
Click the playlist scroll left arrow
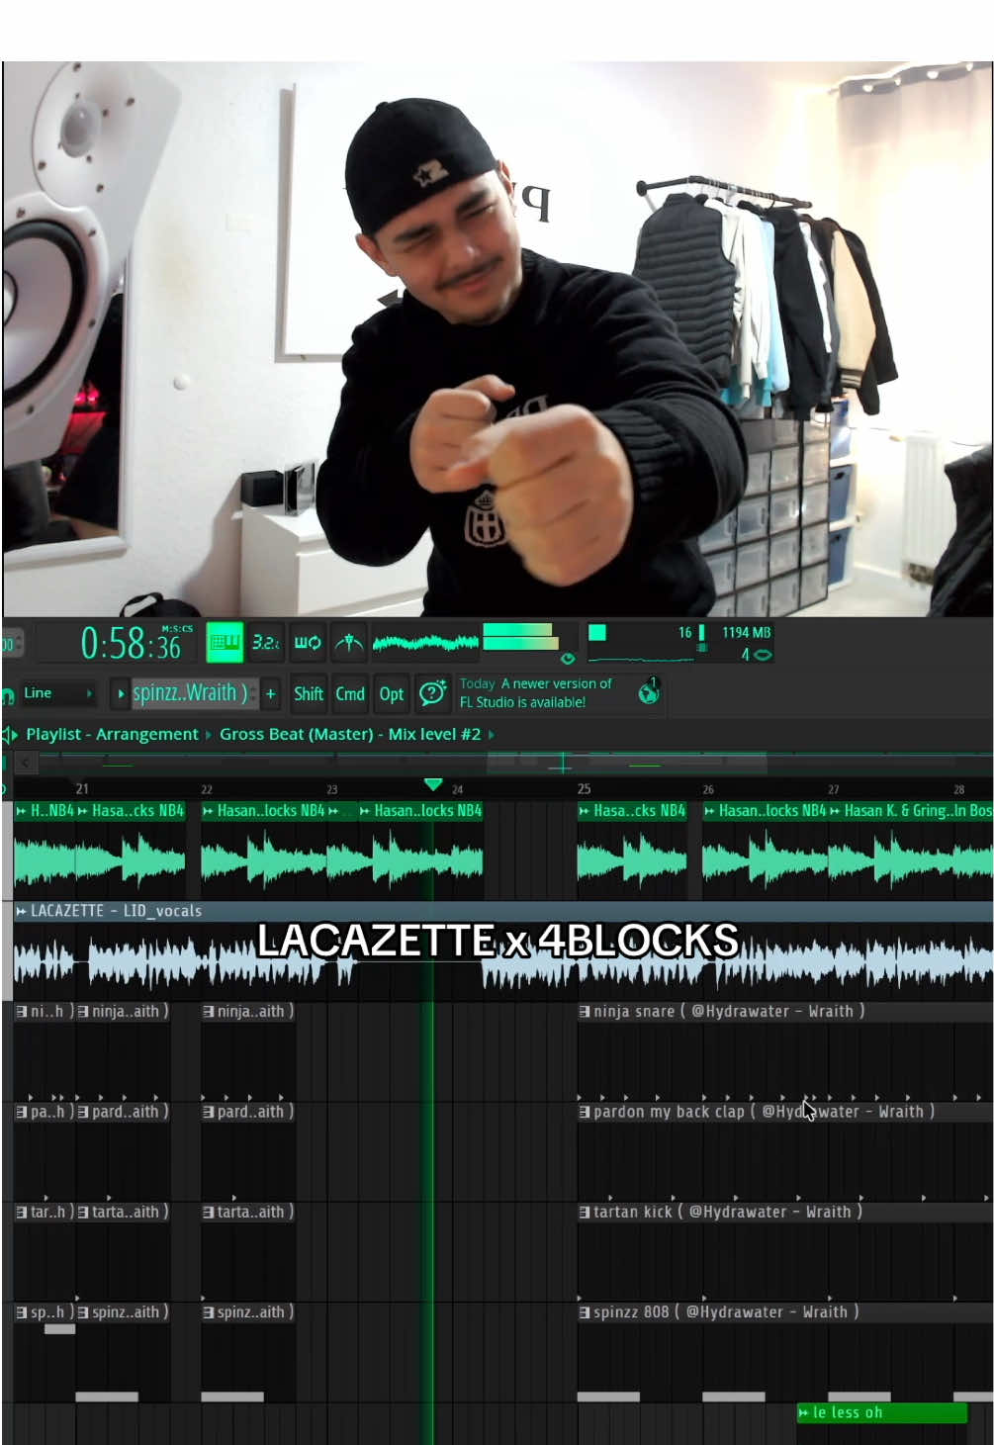click(25, 763)
